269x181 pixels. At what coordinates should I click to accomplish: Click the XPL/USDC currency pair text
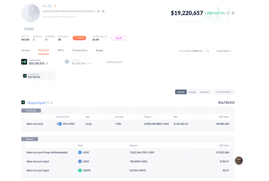coord(69,124)
